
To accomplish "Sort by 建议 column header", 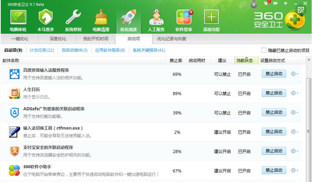I will [222, 61].
